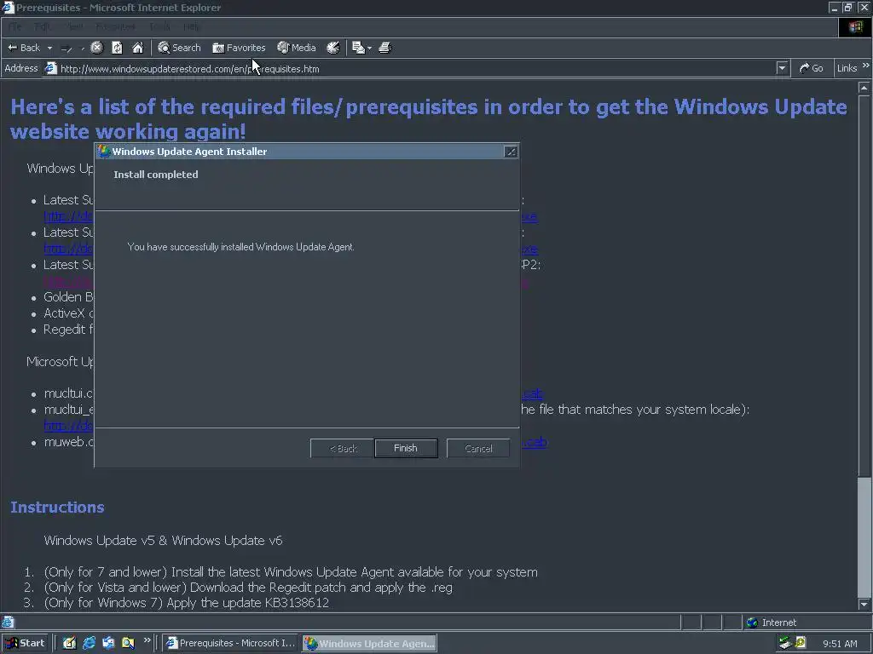Open the Tools menu
This screenshot has height=654, width=873.
[x=159, y=26]
